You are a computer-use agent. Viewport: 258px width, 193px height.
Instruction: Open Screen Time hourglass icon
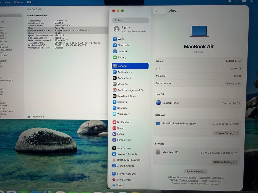point(114,140)
